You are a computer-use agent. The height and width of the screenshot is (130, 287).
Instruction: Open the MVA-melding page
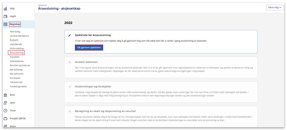17,49
